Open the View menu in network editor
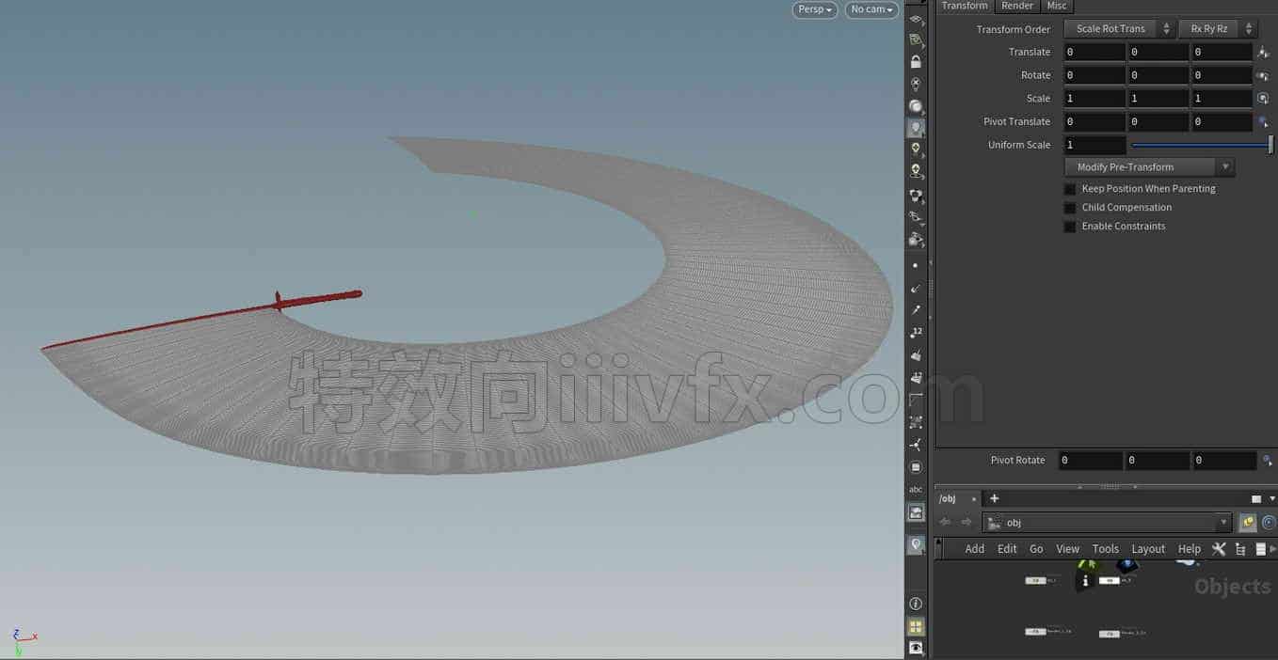This screenshot has height=660, width=1278. pos(1068,549)
